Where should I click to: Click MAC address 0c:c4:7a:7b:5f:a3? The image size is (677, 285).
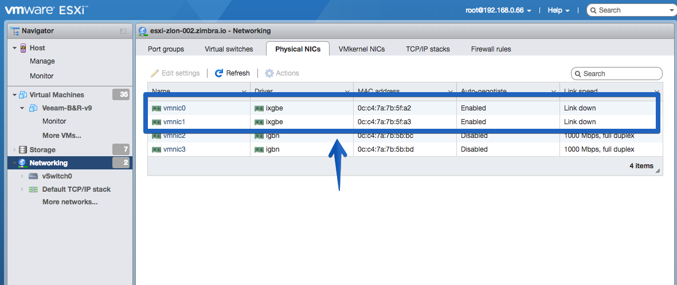pyautogui.click(x=384, y=122)
